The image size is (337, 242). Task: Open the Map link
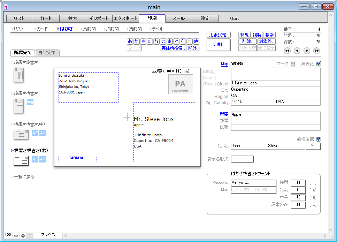tap(224, 64)
